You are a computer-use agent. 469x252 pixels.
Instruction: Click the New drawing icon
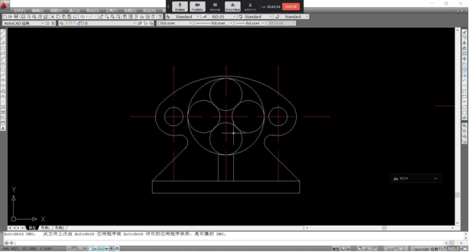5,17
